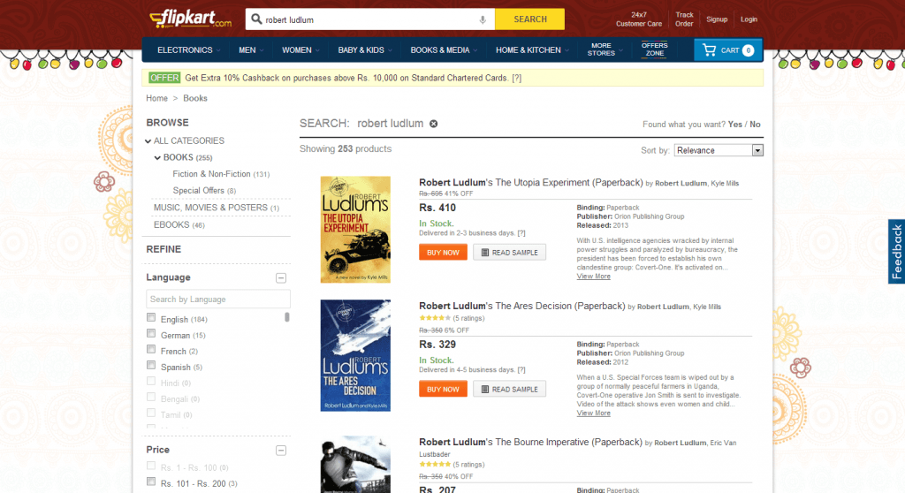Buy The Ares Decision now
The width and height of the screenshot is (905, 493).
(x=443, y=389)
